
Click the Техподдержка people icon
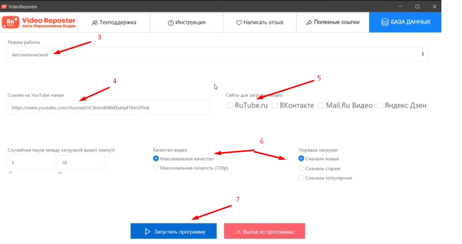(x=95, y=23)
